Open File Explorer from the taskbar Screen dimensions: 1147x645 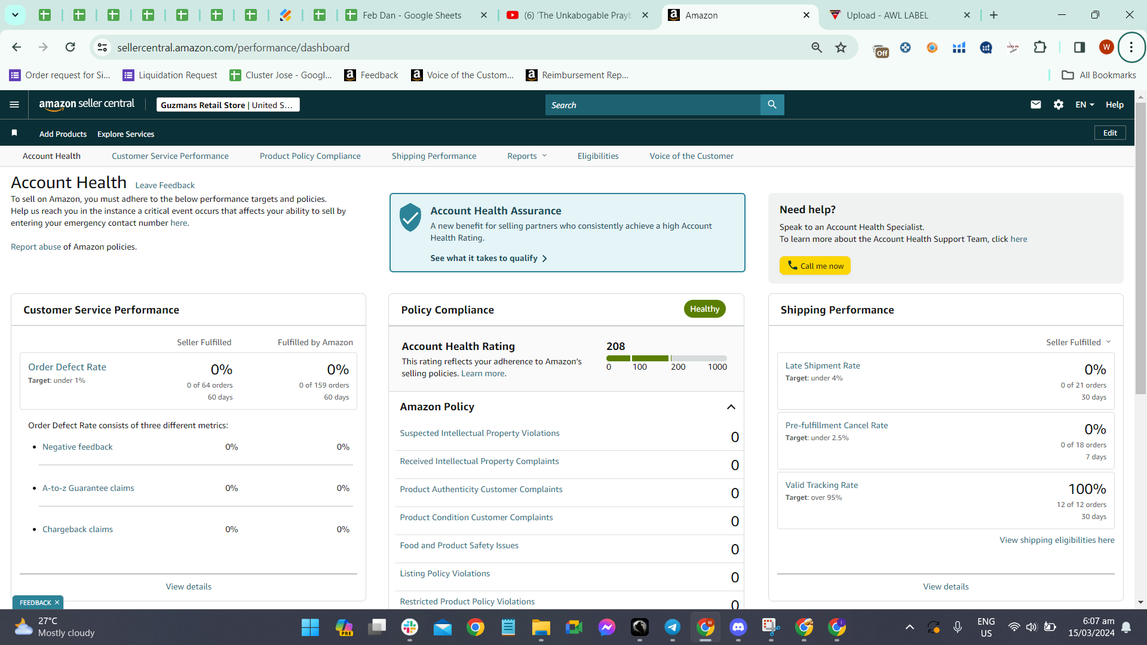pyautogui.click(x=541, y=628)
